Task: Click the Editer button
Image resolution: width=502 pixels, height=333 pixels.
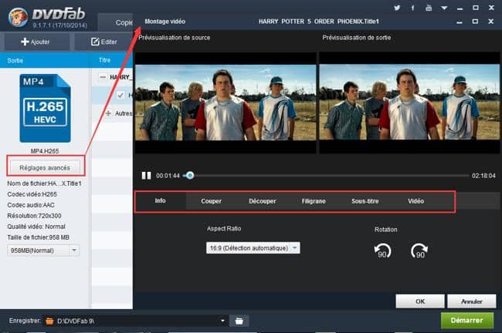Action: coord(104,42)
